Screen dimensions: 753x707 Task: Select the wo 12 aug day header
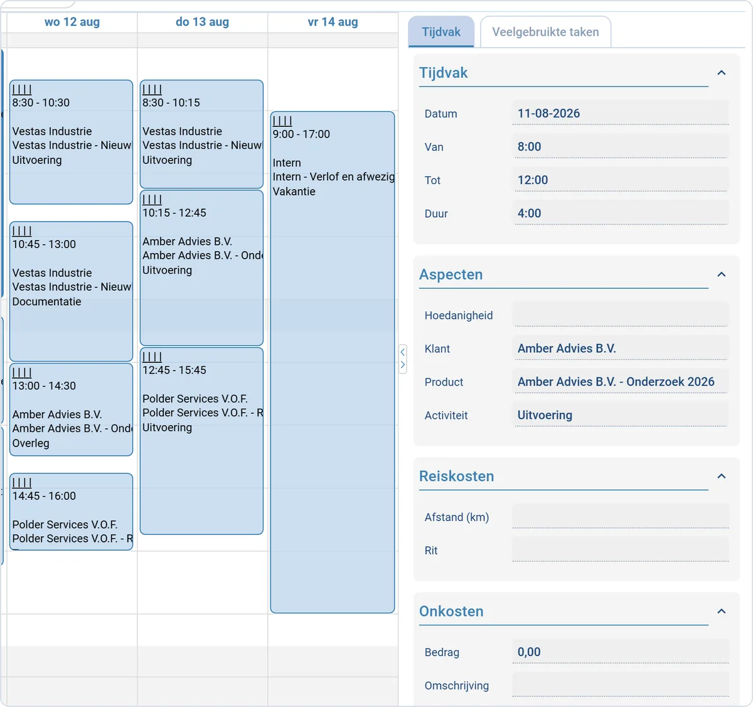[72, 22]
